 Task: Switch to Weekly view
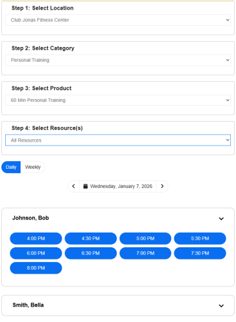33,167
